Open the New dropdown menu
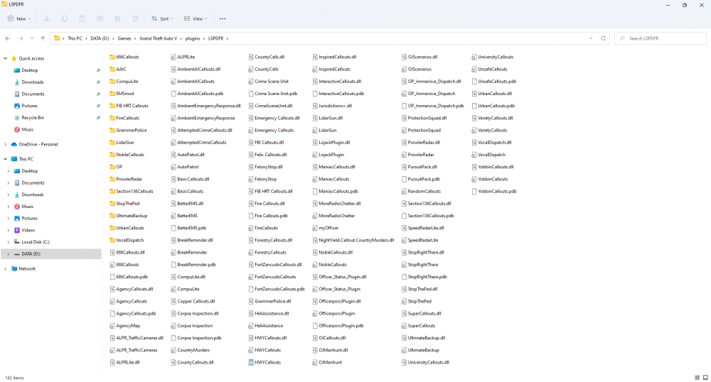The height and width of the screenshot is (382, 711). click(x=19, y=18)
